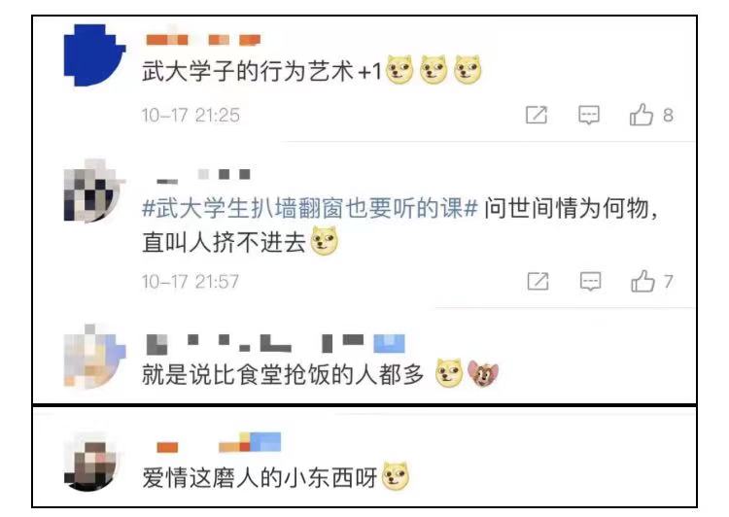729x517 pixels.
Task: Select comment text 爱情这磨人的小东西呀
Action: point(260,477)
